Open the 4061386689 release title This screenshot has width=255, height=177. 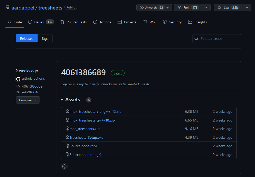pos(83,72)
